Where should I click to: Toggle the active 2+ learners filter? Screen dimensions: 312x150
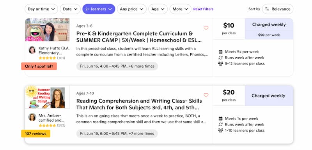tap(99, 9)
